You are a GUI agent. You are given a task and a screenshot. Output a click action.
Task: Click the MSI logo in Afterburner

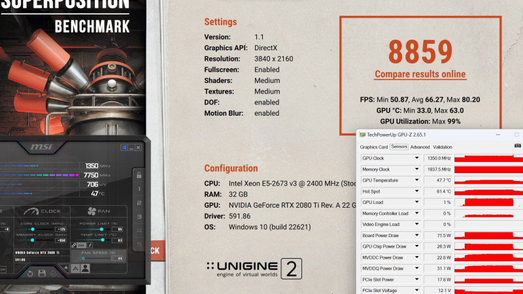tap(41, 147)
